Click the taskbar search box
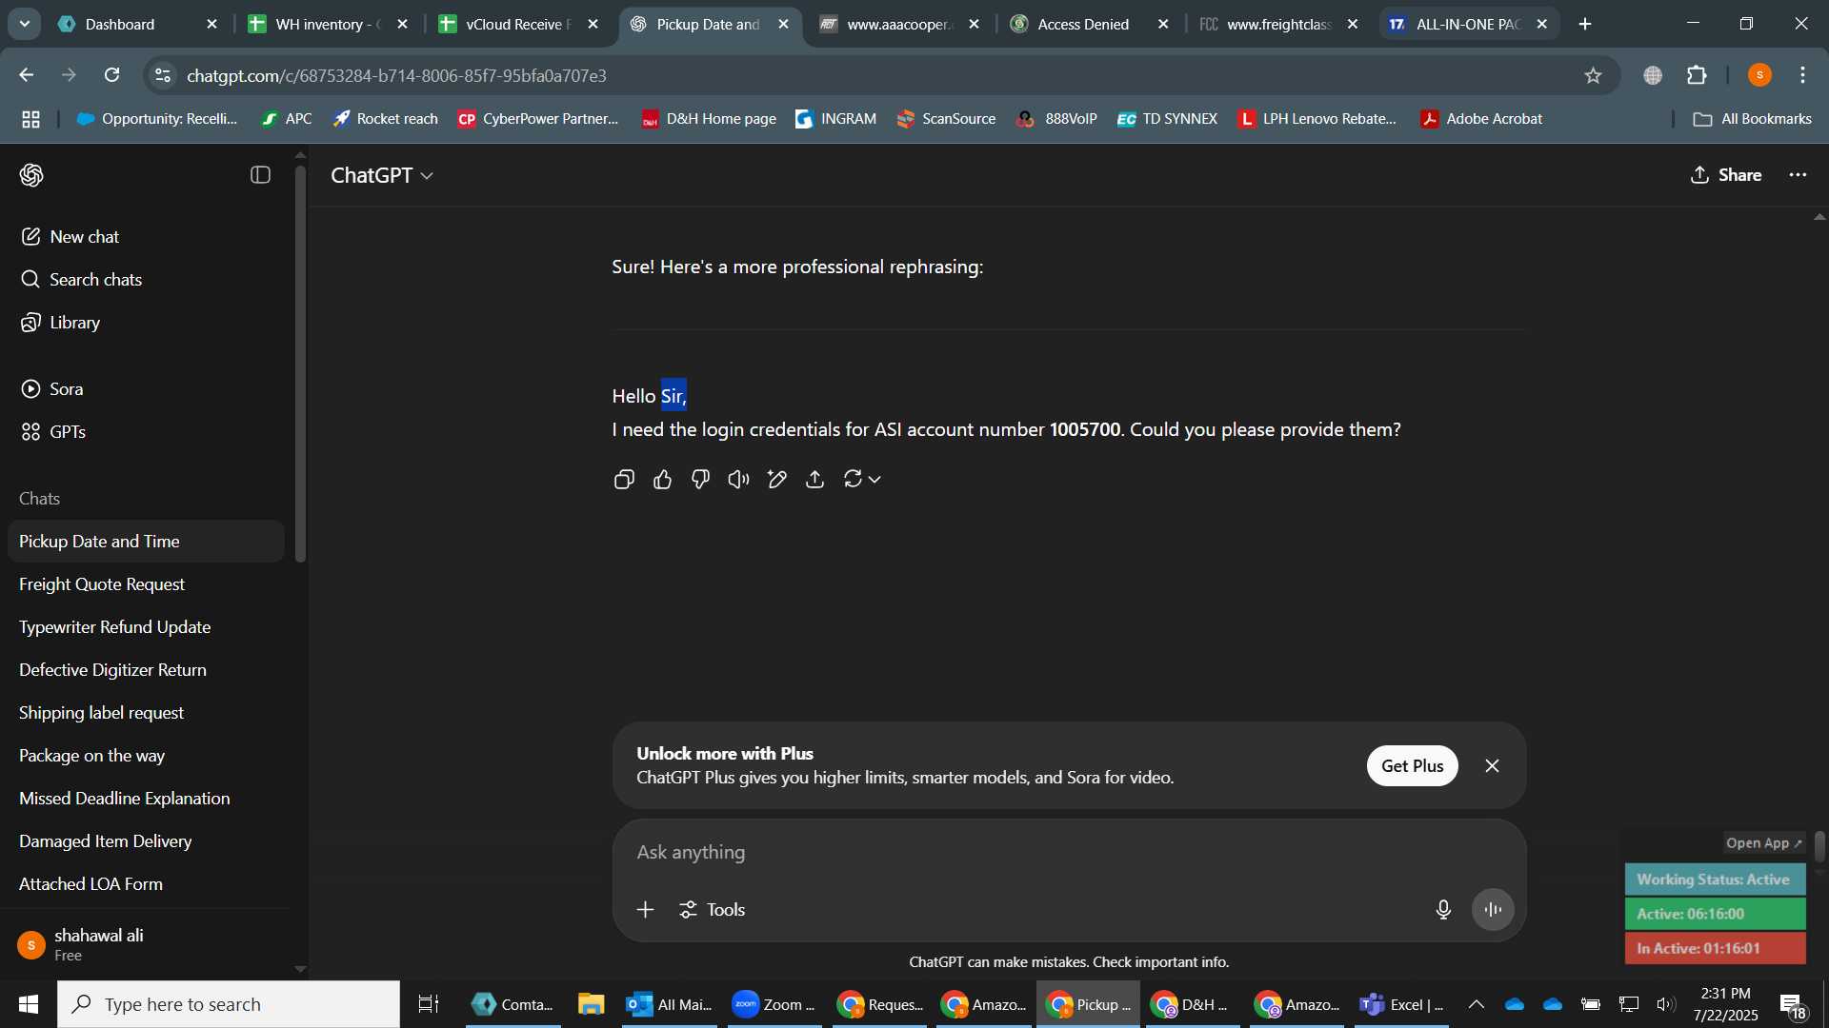Screen dimensions: 1829x1028 [229, 1005]
